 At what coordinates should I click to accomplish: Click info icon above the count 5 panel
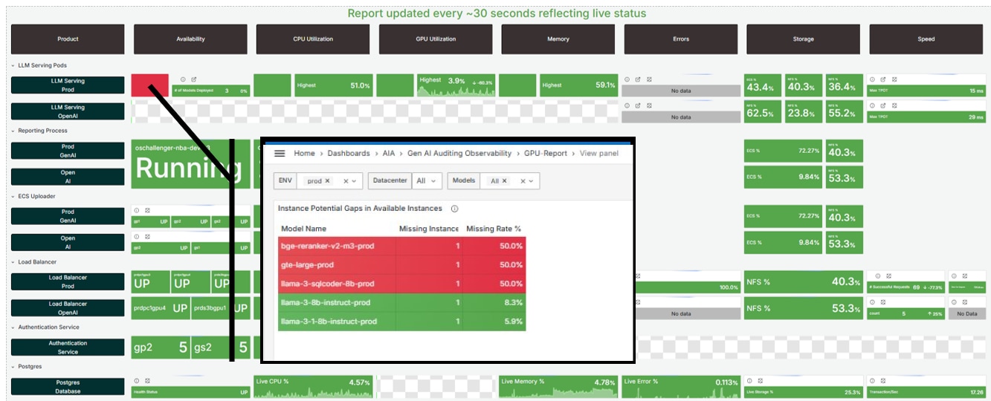pos(873,303)
